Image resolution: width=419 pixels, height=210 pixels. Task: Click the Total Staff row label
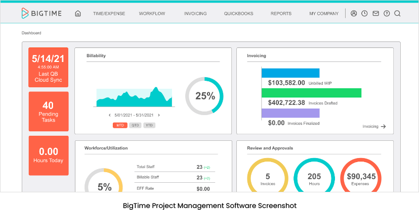tap(146, 167)
